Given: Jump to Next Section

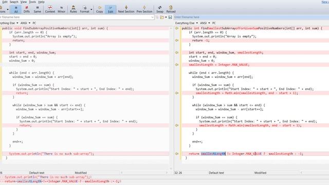Looking at the screenshot, I should [x=126, y=9].
